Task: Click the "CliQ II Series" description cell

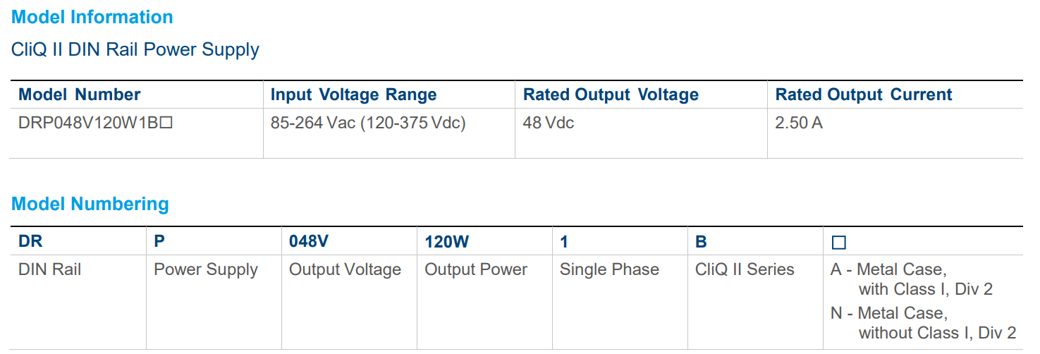Action: tap(745, 269)
